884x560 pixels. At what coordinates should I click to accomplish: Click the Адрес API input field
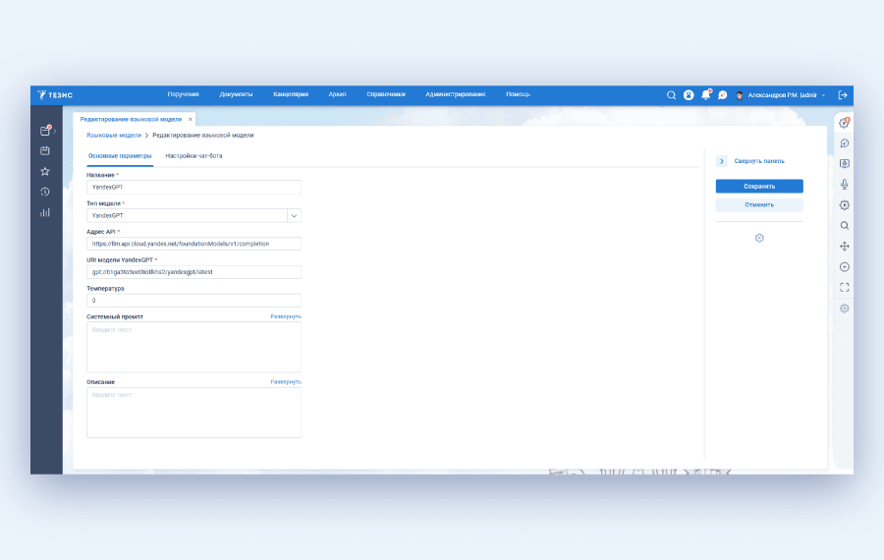(x=193, y=244)
